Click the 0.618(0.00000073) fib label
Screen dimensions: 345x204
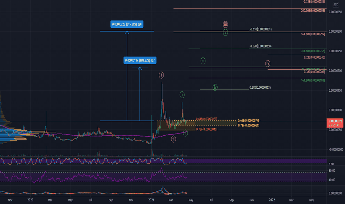(x=207, y=119)
